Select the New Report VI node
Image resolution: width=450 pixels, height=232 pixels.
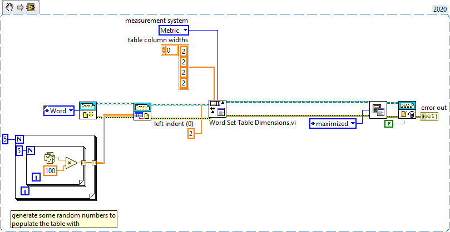pyautogui.click(x=88, y=110)
